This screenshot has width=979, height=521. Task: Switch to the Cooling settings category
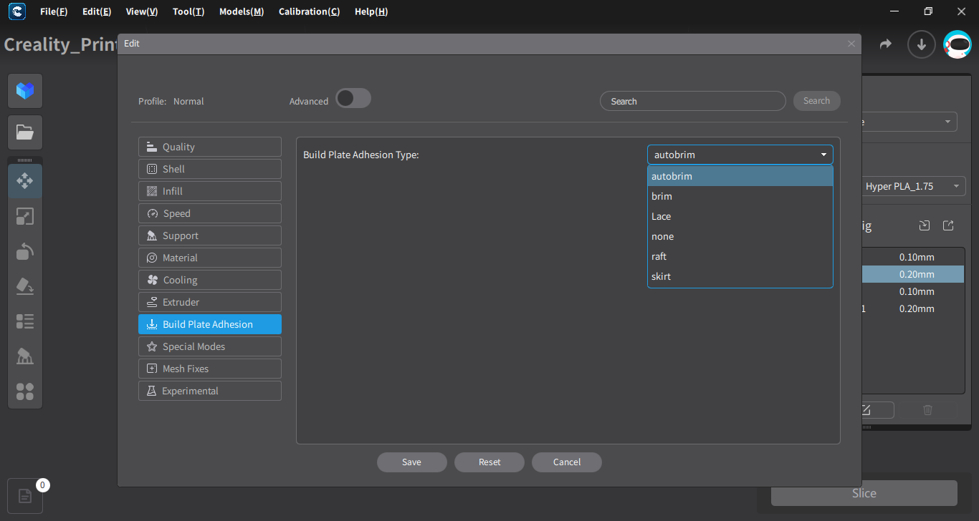pyautogui.click(x=210, y=280)
